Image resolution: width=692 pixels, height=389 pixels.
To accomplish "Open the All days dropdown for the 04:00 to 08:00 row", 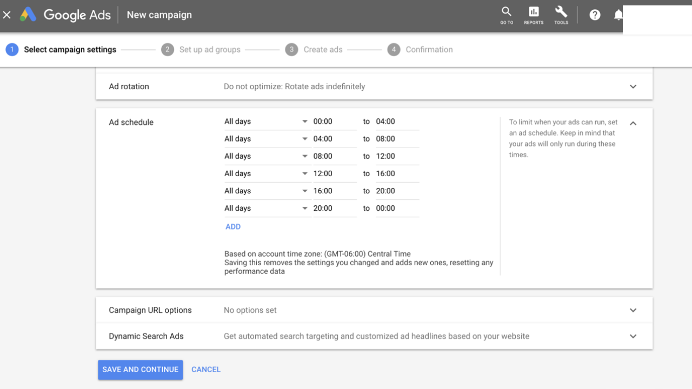I will (267, 139).
